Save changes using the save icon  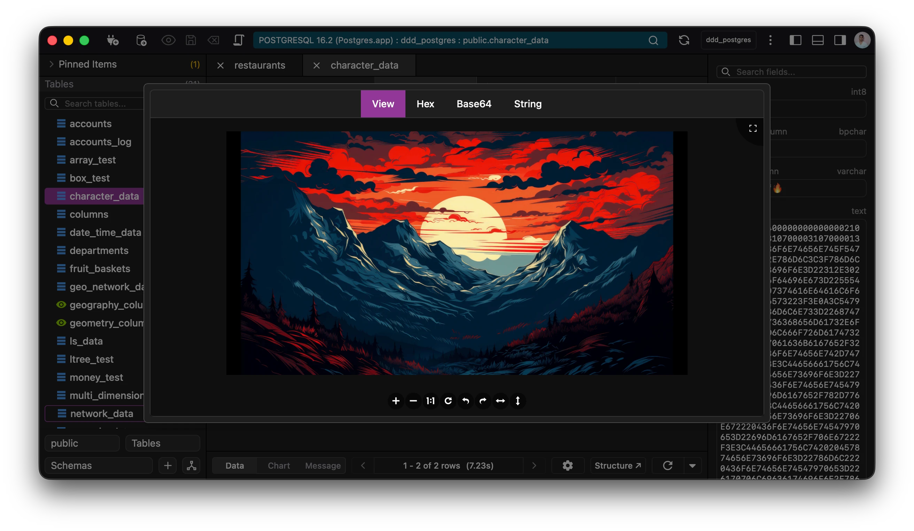[191, 40]
